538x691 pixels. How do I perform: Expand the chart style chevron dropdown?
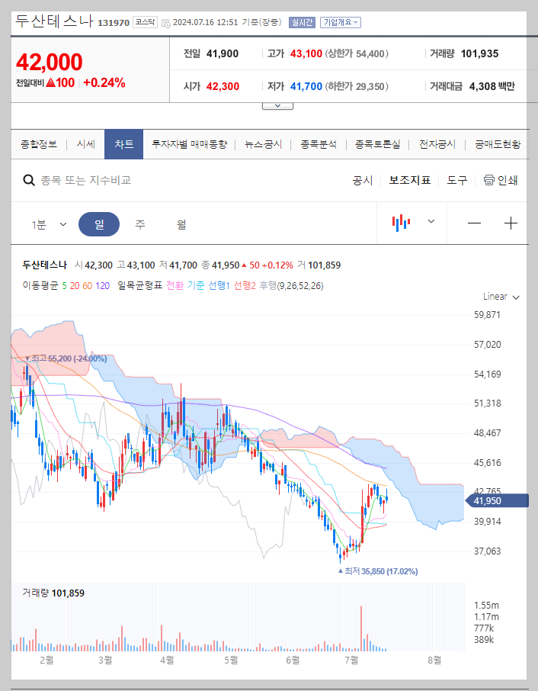[430, 221]
